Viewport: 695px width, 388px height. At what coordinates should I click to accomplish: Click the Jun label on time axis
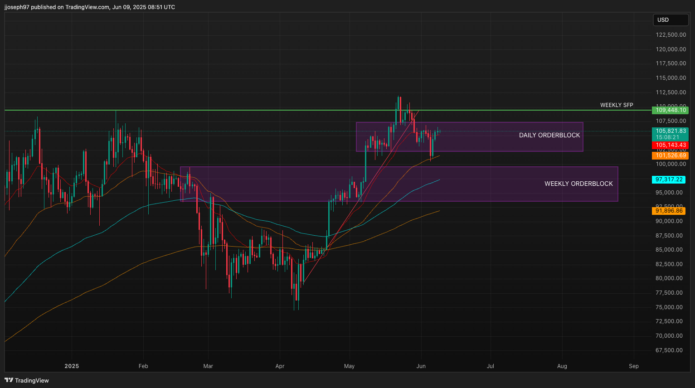[x=421, y=366]
